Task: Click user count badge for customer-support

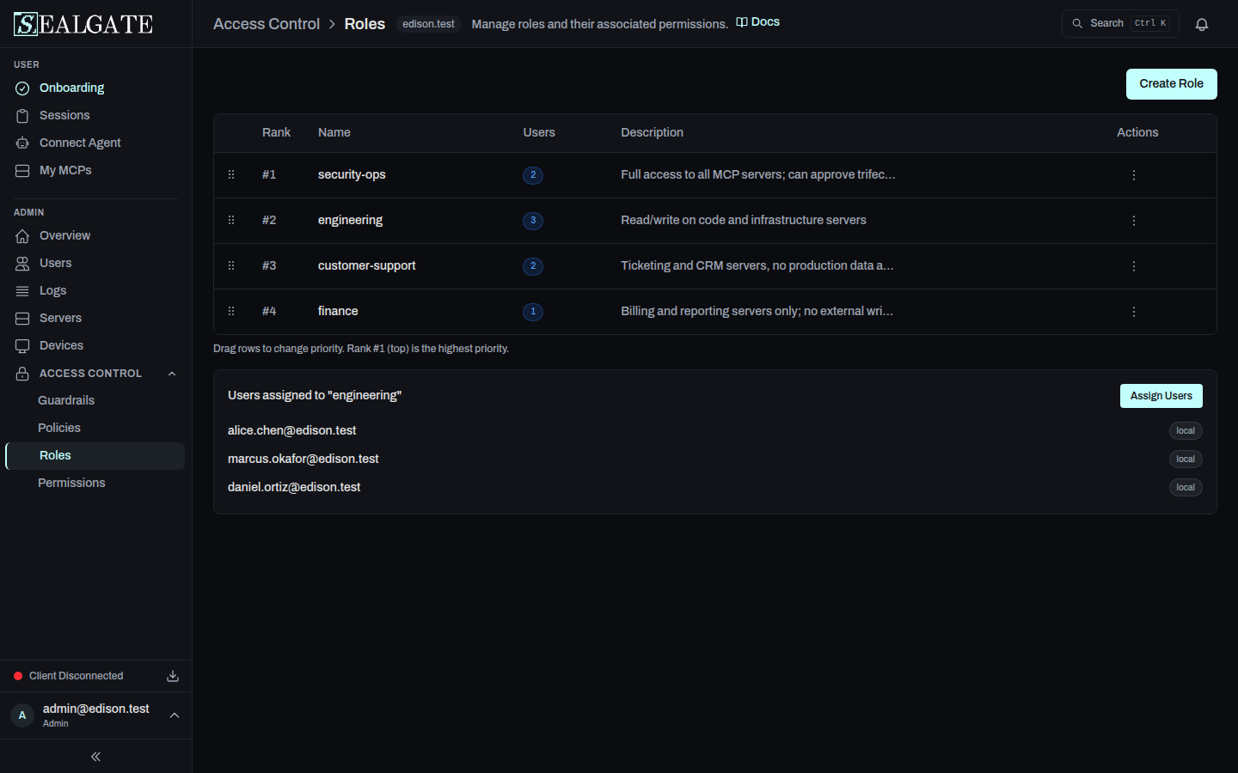Action: click(x=533, y=266)
